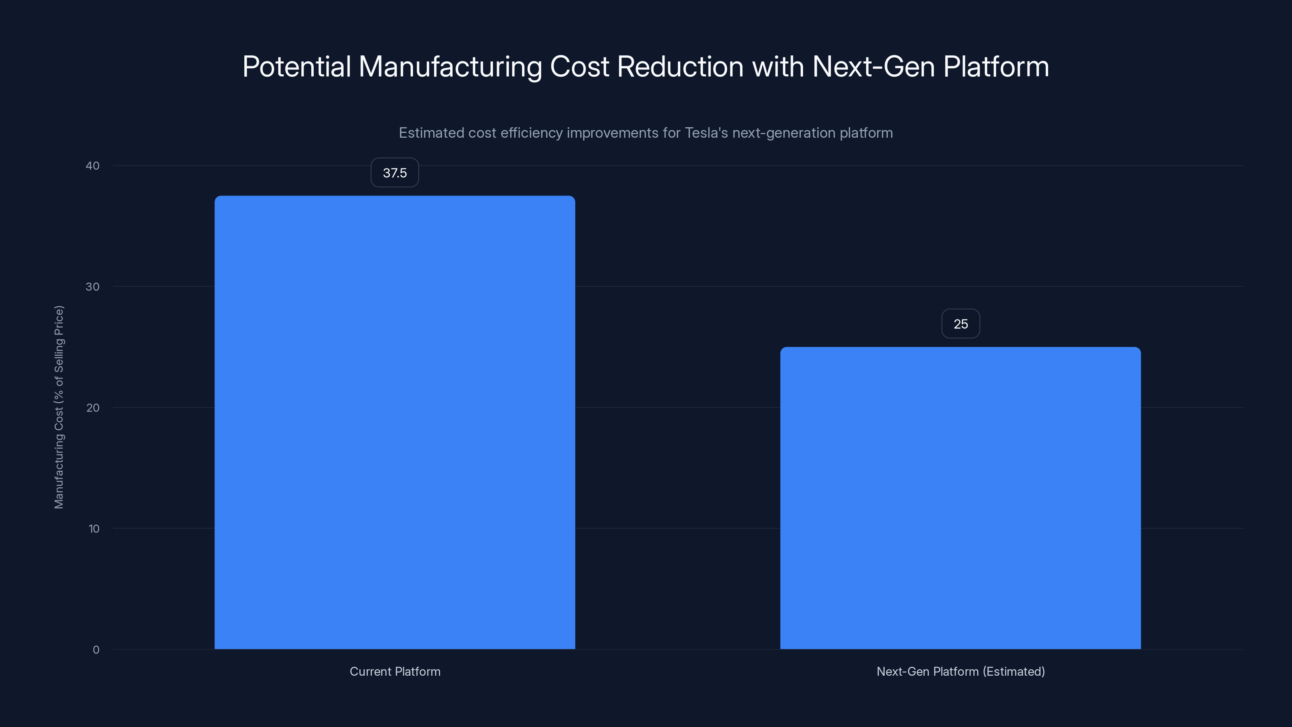Screen dimensions: 1292x727
Task: Click the 40 tick label on y-axis
Action: coord(93,166)
